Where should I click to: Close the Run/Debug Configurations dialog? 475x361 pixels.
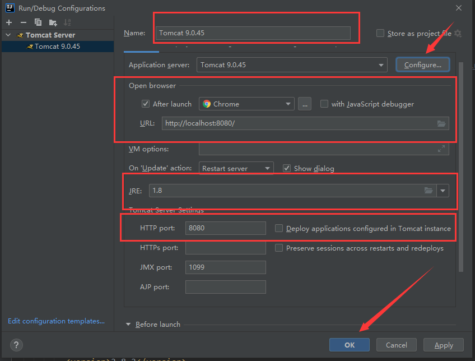tap(459, 8)
